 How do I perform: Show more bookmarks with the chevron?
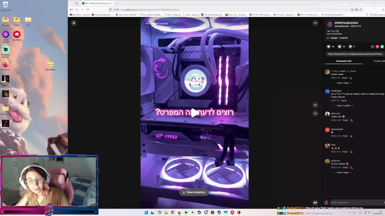click(x=367, y=15)
